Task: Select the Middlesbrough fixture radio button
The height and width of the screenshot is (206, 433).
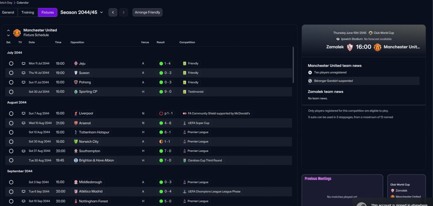Action: pyautogui.click(x=11, y=182)
